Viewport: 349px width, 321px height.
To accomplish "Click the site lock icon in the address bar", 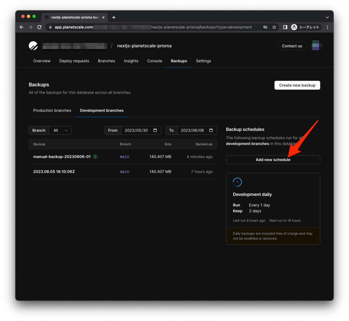I will [50, 27].
